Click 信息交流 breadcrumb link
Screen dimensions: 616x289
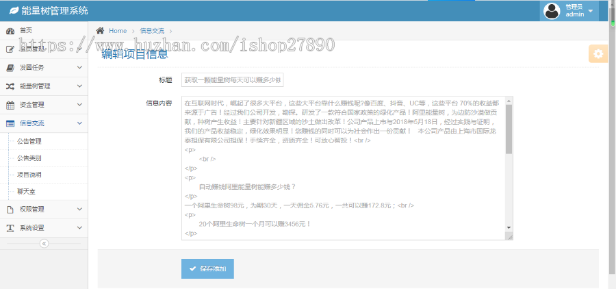(152, 31)
